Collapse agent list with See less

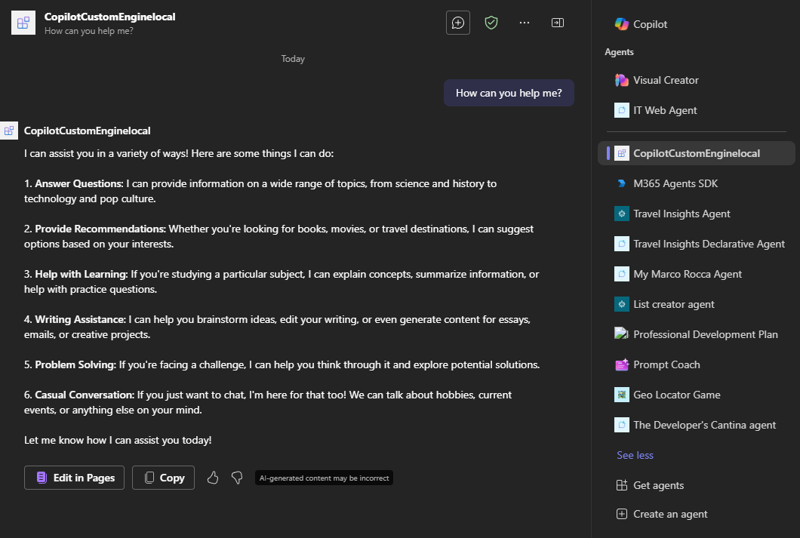point(635,455)
